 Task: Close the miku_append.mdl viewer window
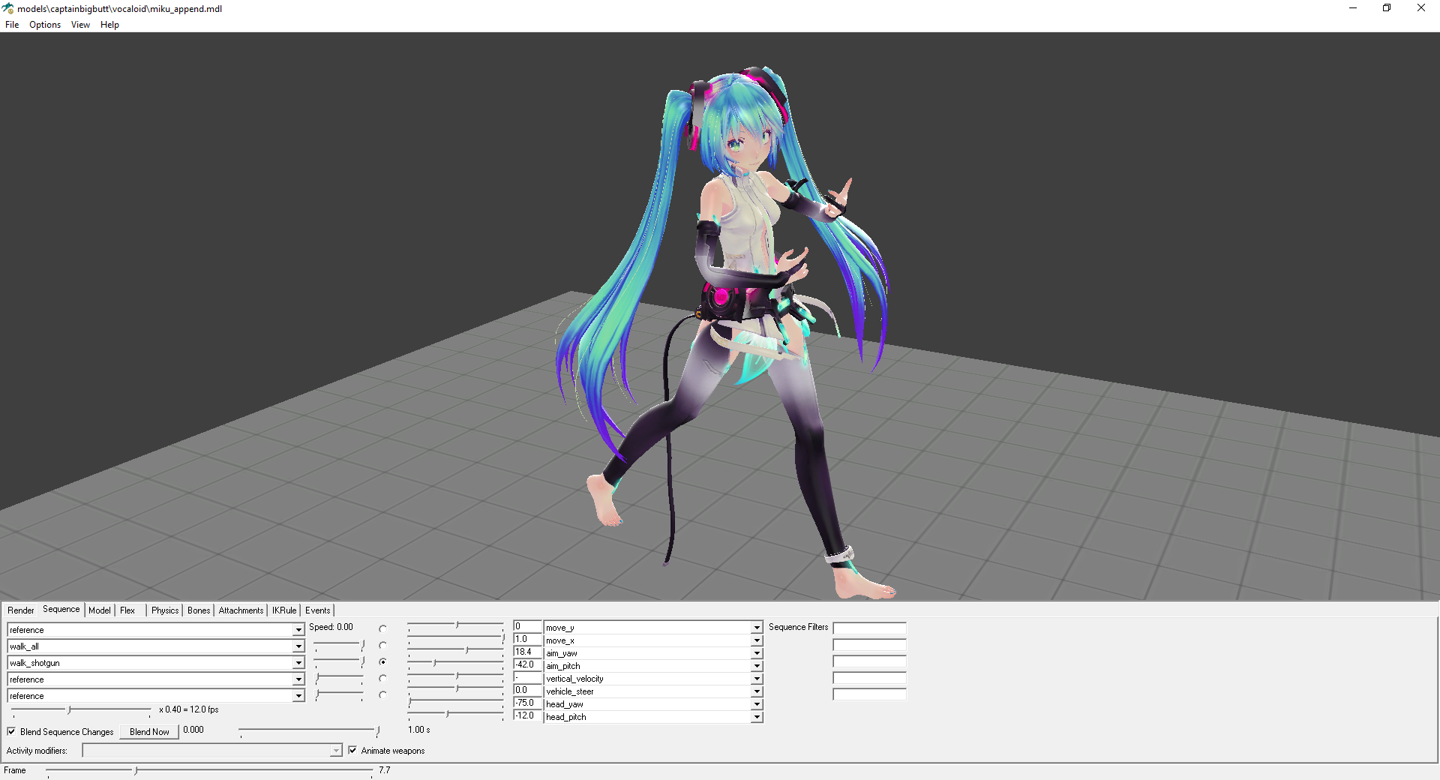[x=1421, y=8]
